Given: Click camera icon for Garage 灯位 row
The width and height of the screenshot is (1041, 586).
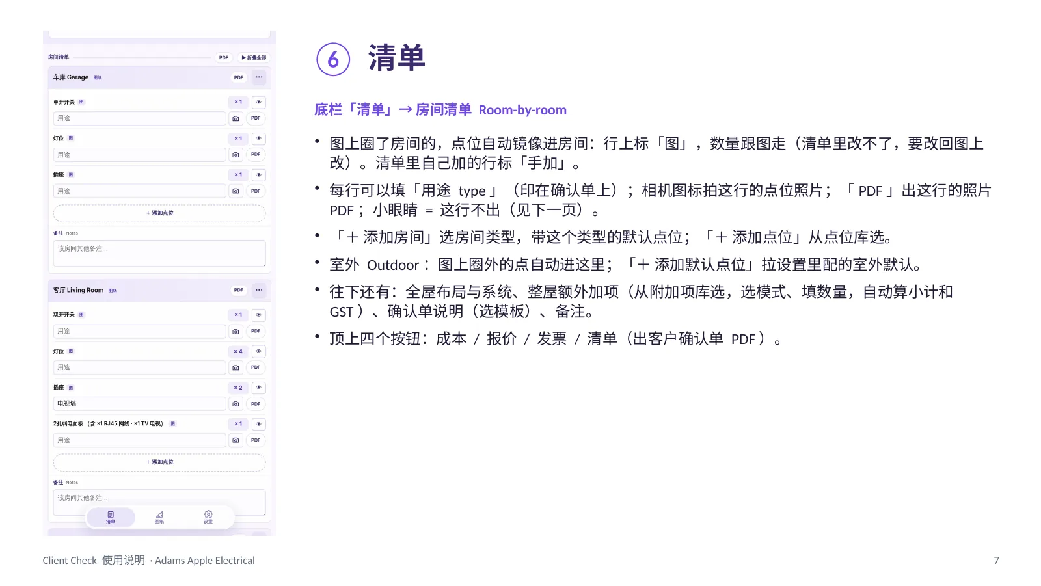Looking at the screenshot, I should tap(236, 155).
